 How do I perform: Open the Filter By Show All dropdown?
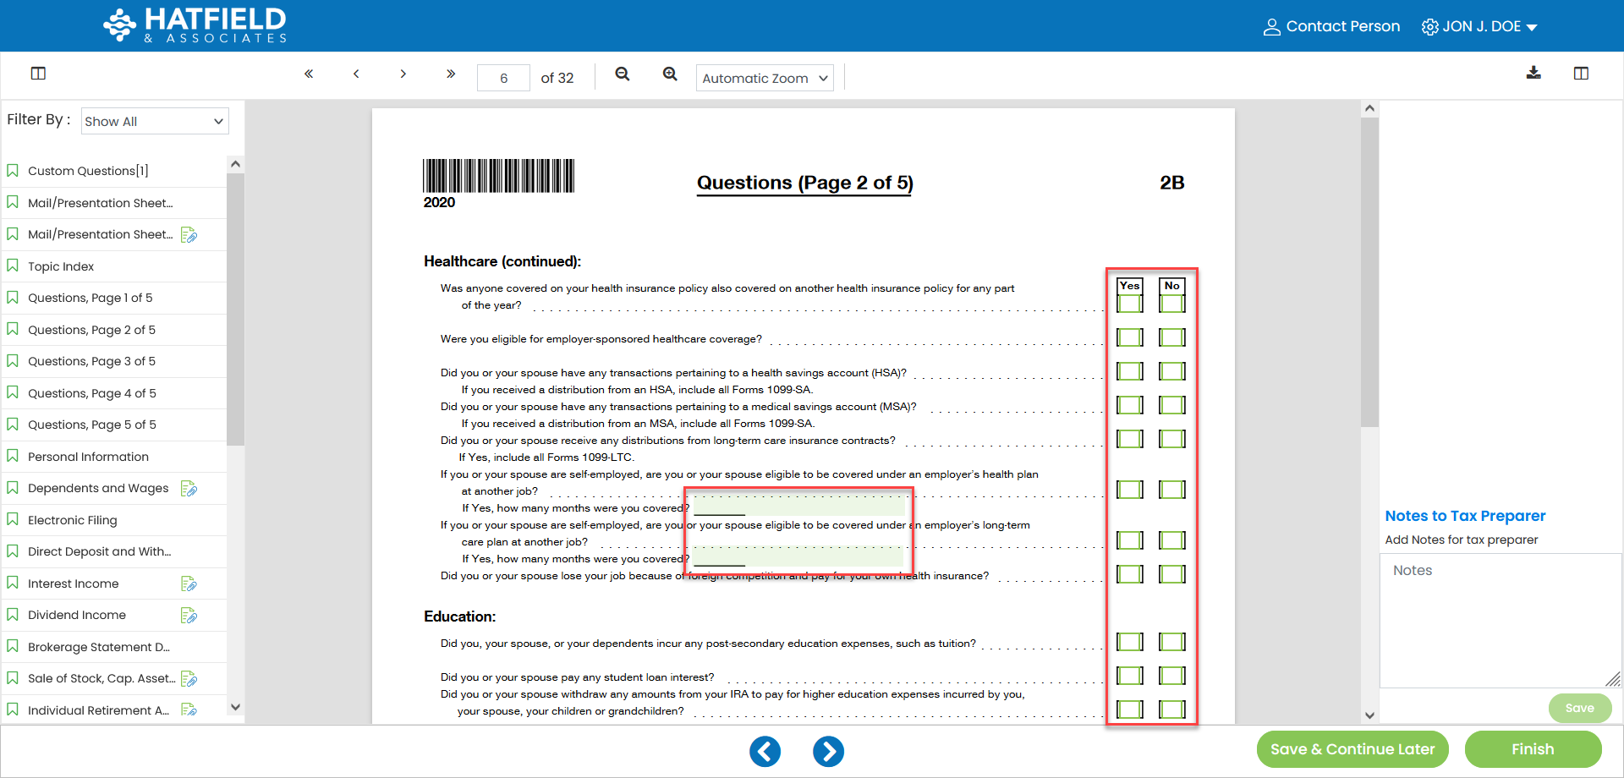155,122
